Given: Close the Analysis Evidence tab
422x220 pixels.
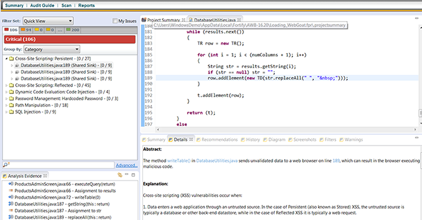Looking at the screenshot, I should [45, 175].
